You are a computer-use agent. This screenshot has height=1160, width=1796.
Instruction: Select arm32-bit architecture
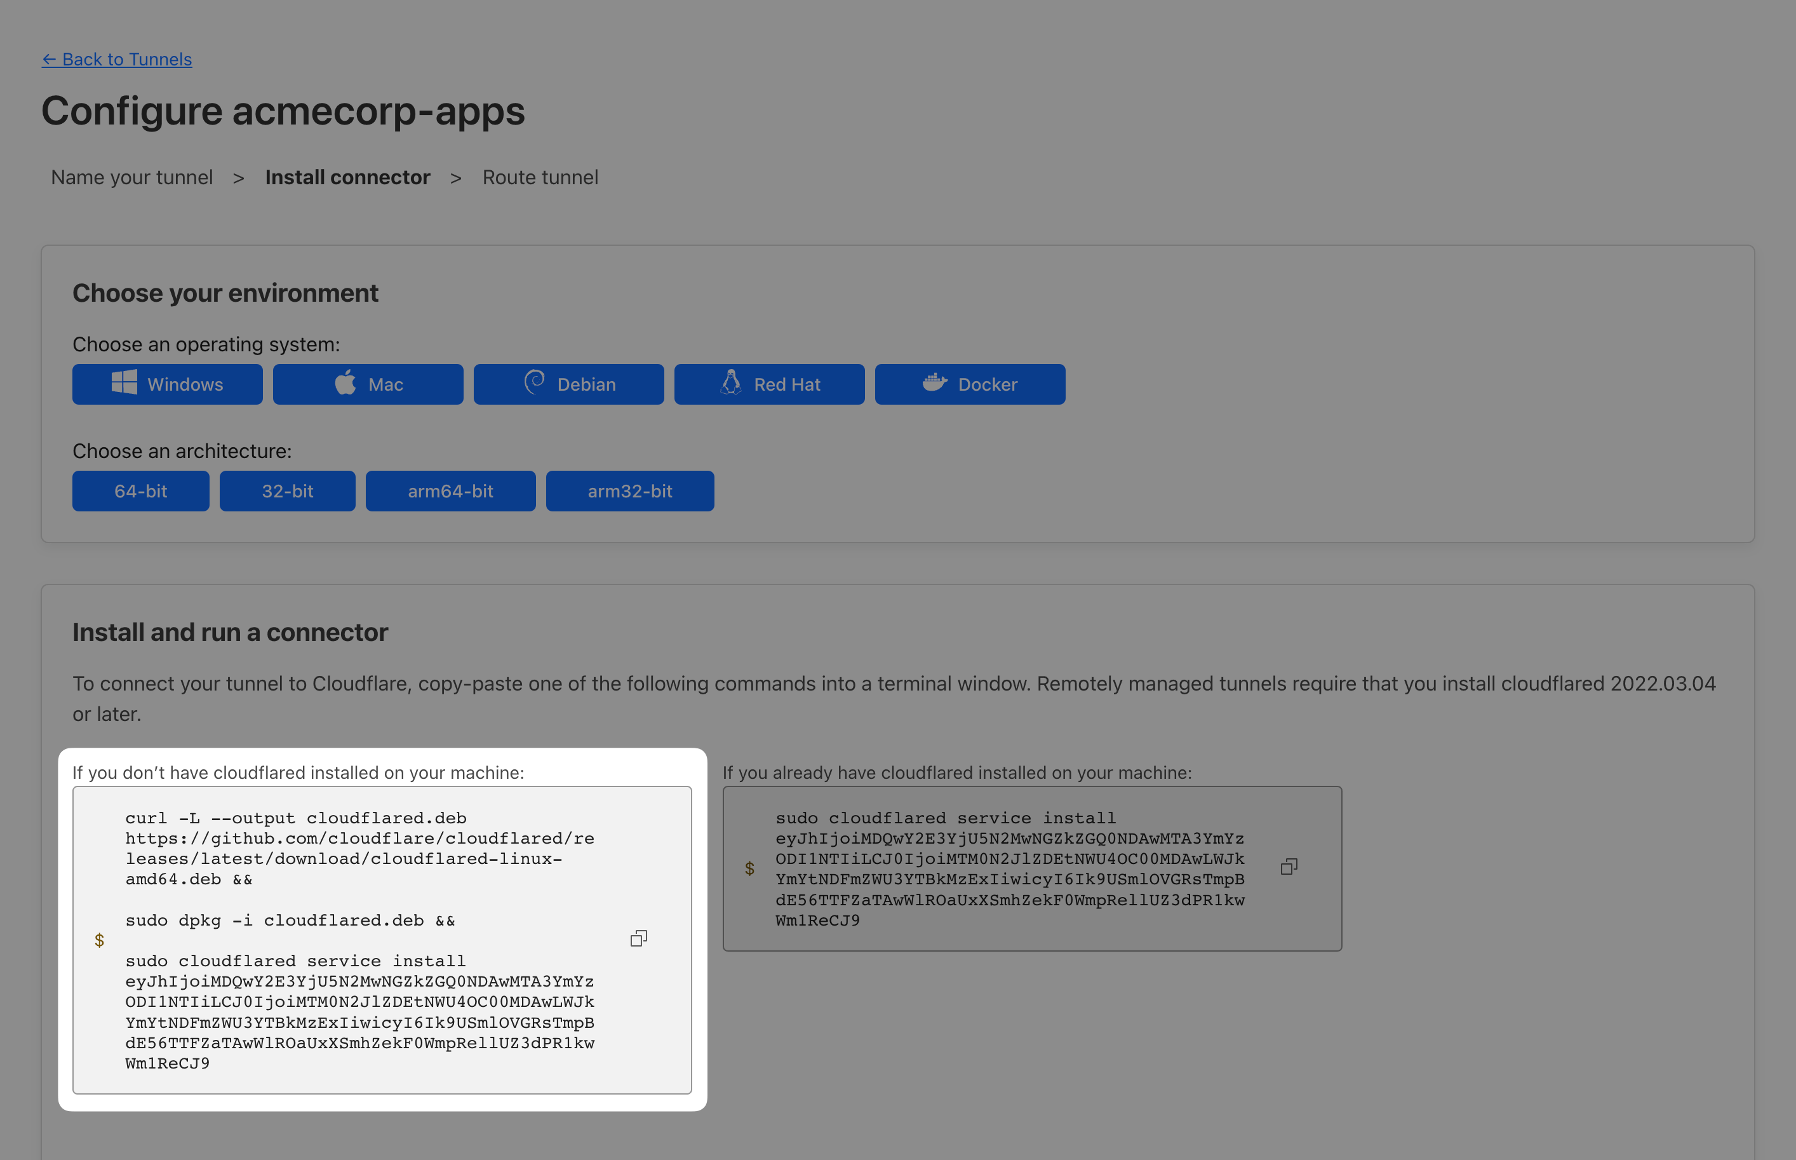(629, 491)
